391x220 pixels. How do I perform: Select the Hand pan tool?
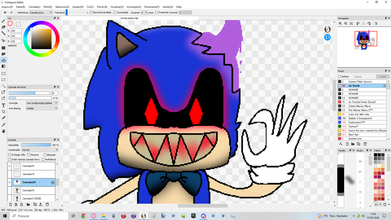pyautogui.click(x=3, y=131)
